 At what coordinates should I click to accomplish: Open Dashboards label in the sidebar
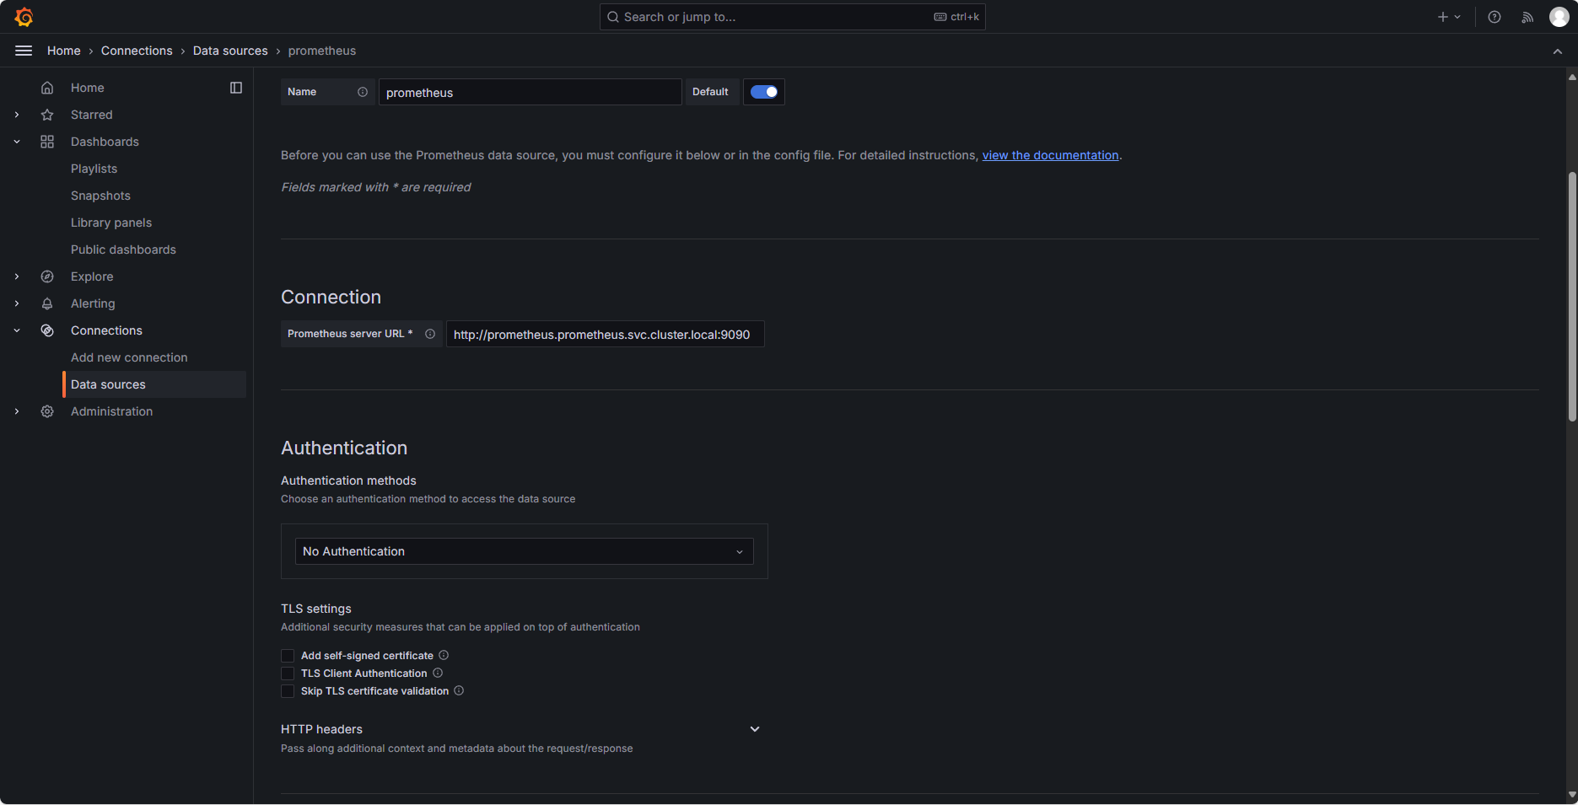(105, 142)
